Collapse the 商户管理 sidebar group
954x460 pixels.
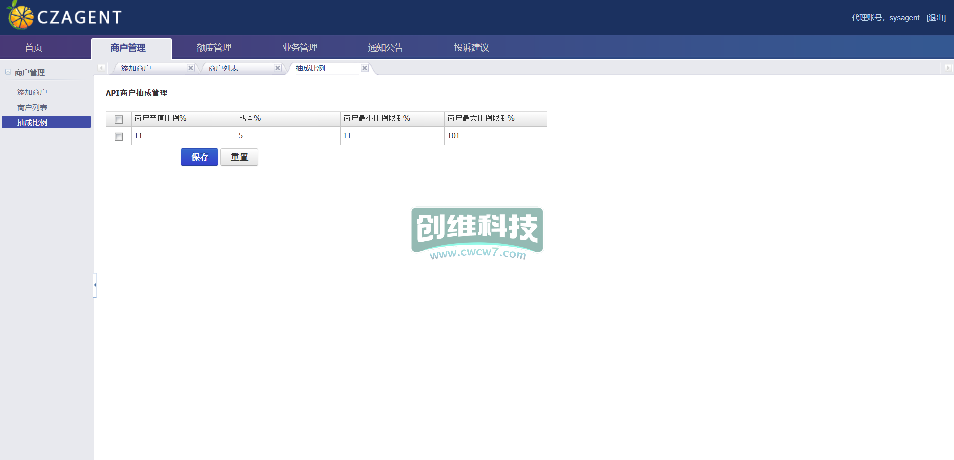pyautogui.click(x=8, y=72)
